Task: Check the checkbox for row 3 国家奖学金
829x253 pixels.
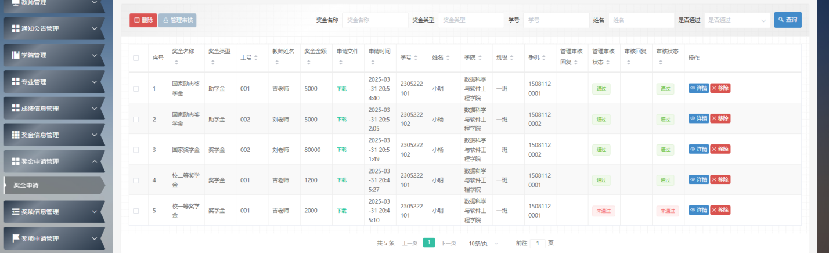Action: [x=136, y=150]
